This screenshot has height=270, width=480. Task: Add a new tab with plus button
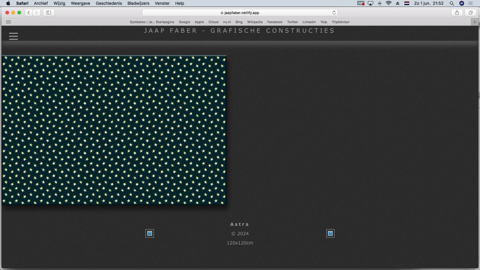coord(475,22)
